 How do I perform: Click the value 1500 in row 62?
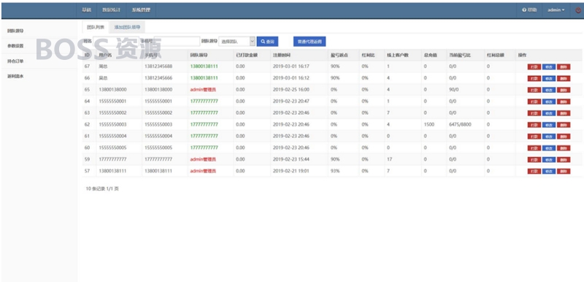click(x=429, y=124)
